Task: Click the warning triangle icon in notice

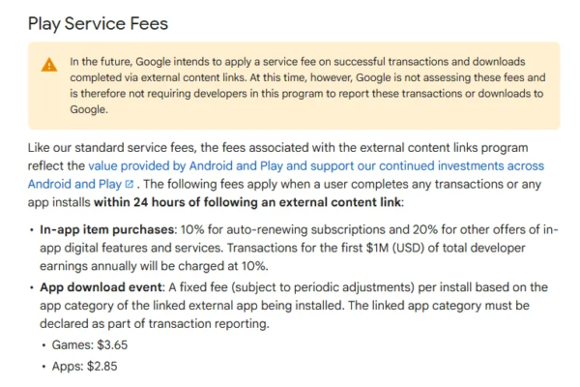Action: click(49, 65)
